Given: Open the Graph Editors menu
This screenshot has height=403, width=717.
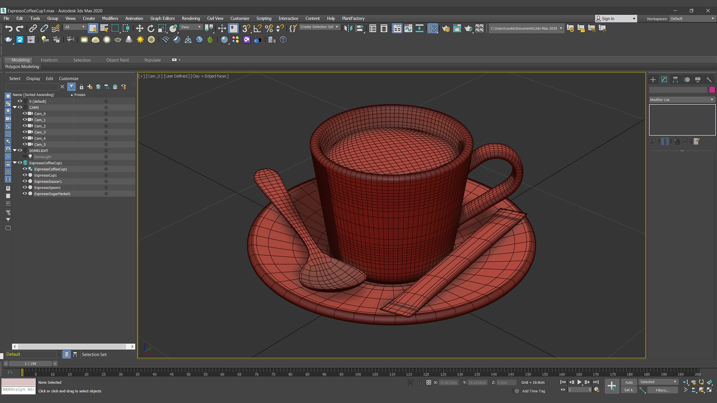Looking at the screenshot, I should [x=162, y=18].
